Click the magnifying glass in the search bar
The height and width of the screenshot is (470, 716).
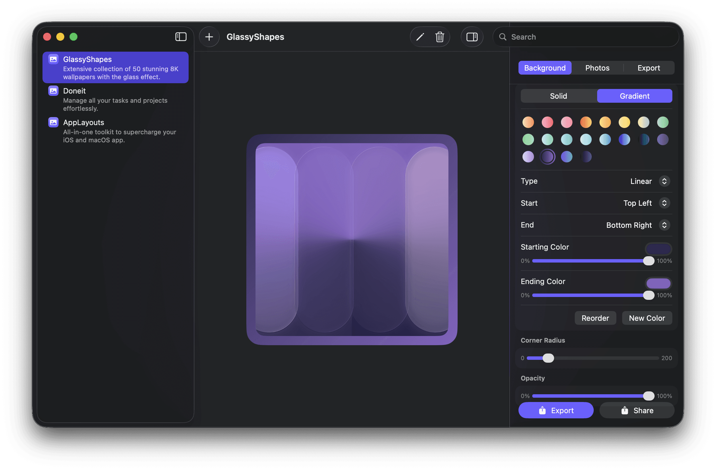[502, 37]
